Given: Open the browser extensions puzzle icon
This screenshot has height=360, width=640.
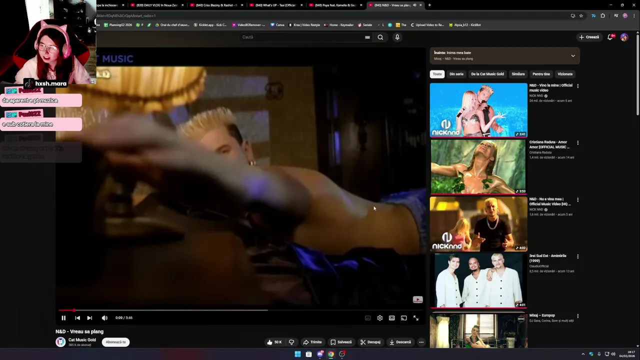Looking at the screenshot, I should click(x=602, y=15).
